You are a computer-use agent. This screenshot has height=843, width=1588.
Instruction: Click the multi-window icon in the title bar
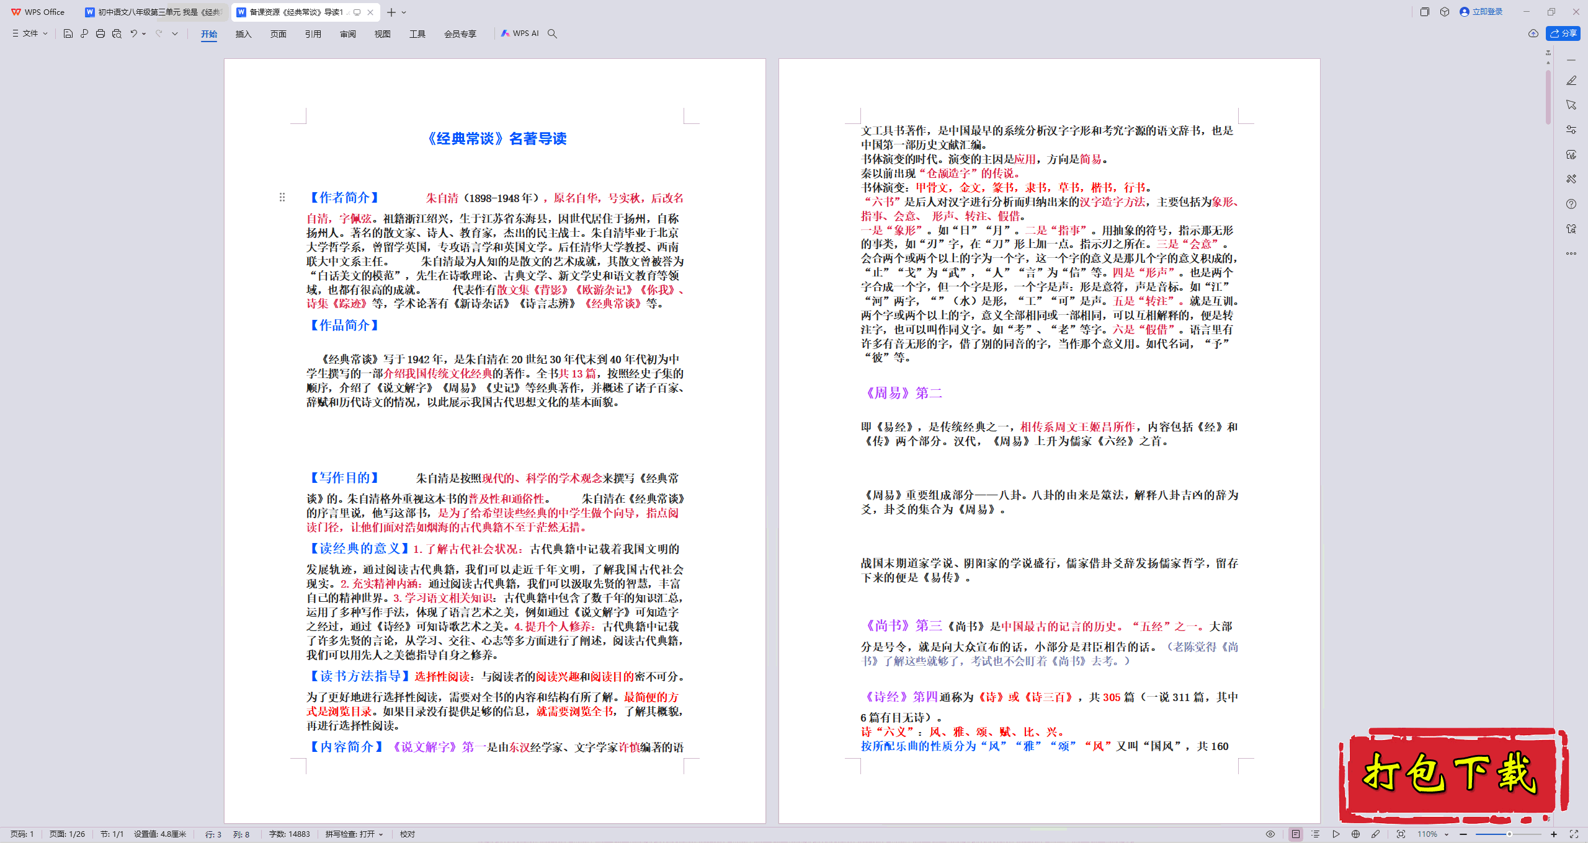[x=1425, y=12]
